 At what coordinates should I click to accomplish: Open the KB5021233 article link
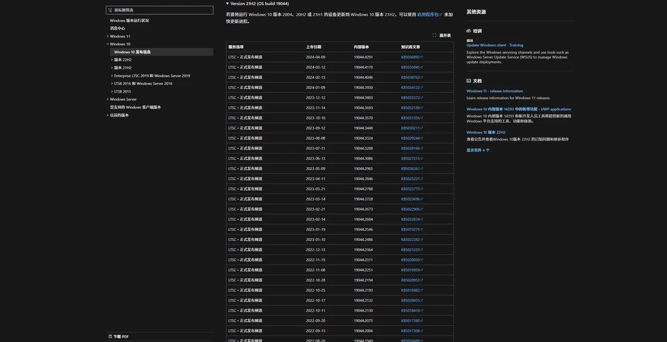412,250
